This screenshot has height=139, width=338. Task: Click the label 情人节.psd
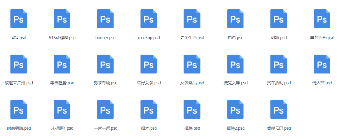tap(322, 83)
